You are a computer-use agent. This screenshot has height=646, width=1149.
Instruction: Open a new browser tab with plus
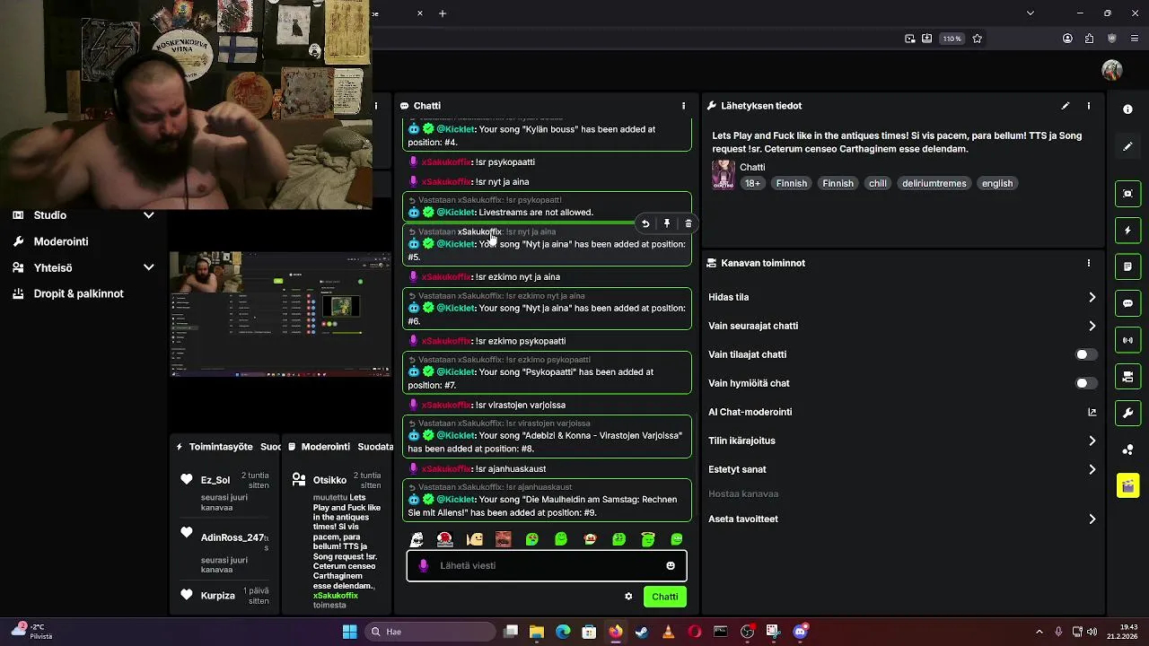pos(443,13)
